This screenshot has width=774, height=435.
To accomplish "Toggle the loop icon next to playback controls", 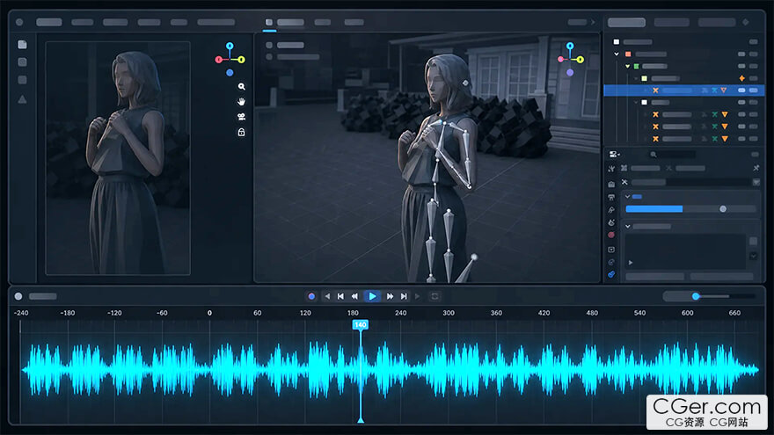I will pos(434,296).
